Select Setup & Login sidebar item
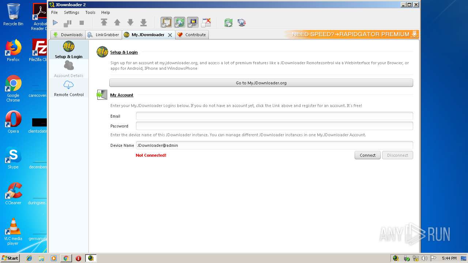Screen dimensions: 468x263 (x=69, y=50)
